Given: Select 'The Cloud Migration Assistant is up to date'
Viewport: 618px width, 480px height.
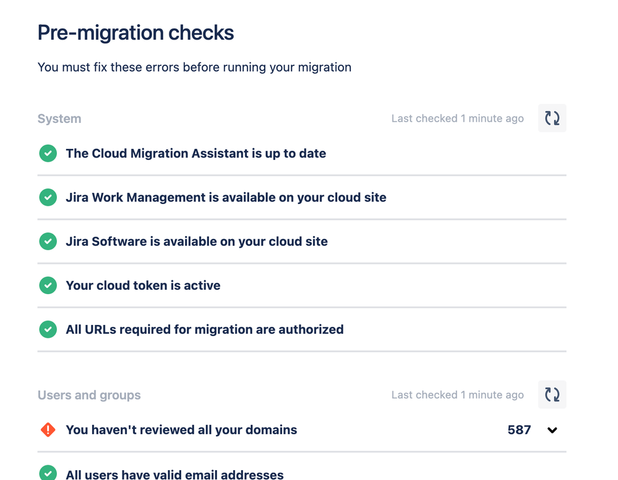Looking at the screenshot, I should point(196,153).
